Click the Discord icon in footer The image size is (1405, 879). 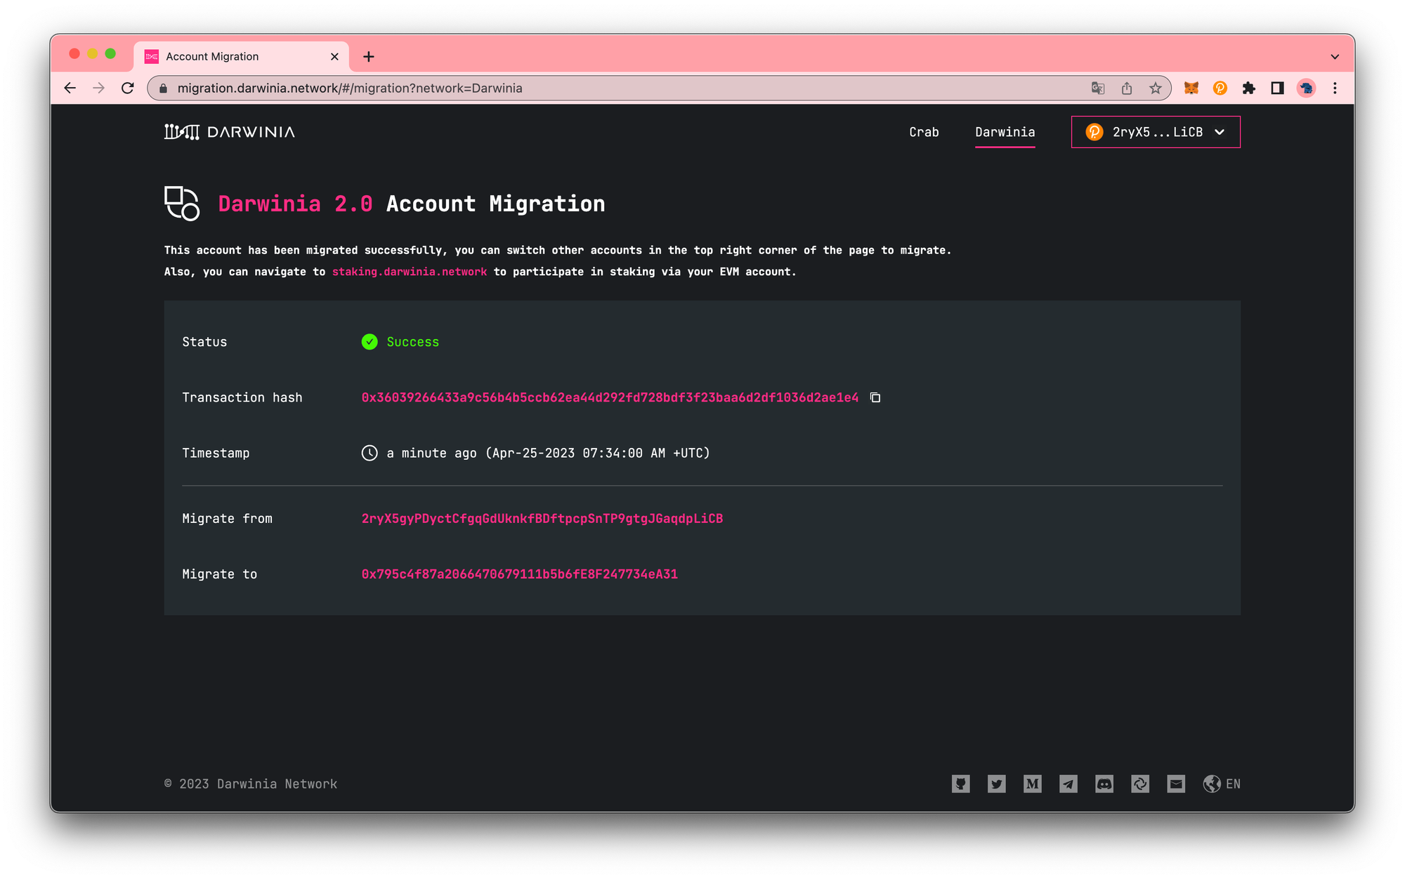pyautogui.click(x=1104, y=784)
